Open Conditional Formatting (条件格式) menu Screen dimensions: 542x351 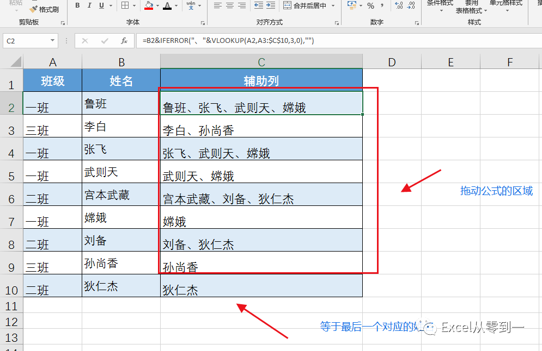[x=440, y=6]
